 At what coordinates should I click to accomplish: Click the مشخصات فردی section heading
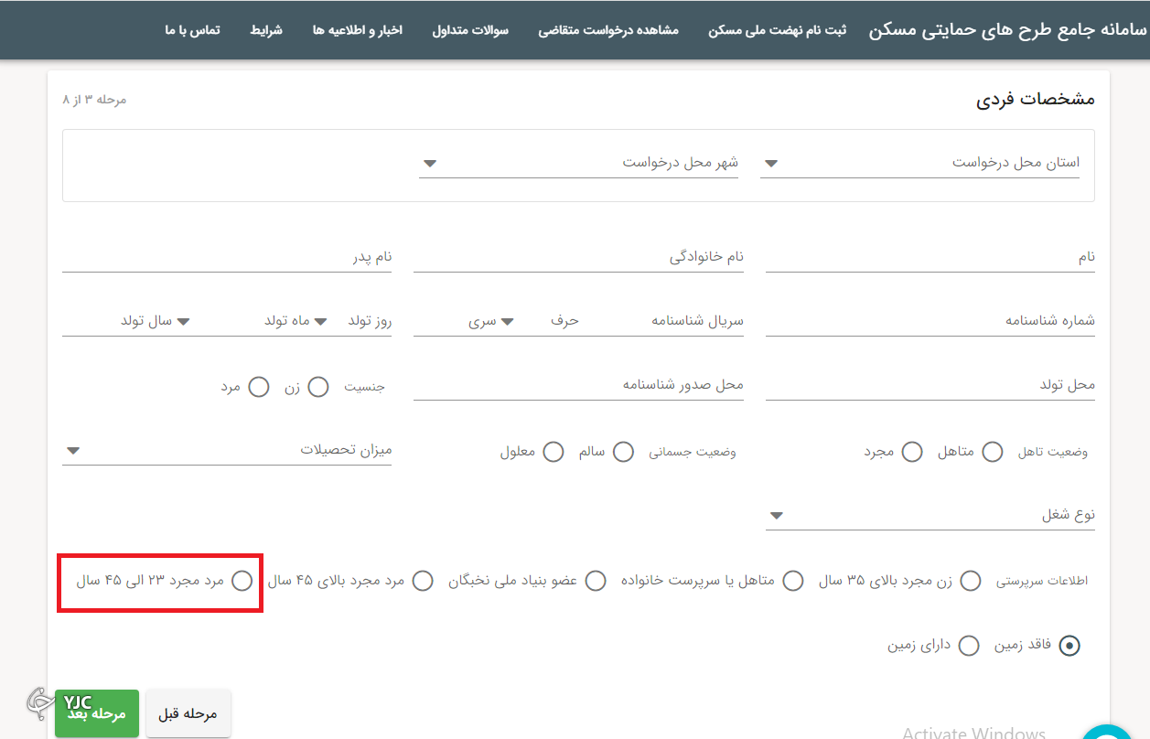point(1036,99)
